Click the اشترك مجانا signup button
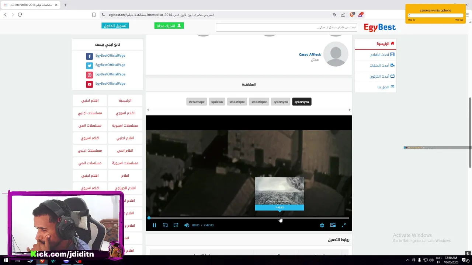Viewport: 472px width, 265px height. tap(169, 26)
